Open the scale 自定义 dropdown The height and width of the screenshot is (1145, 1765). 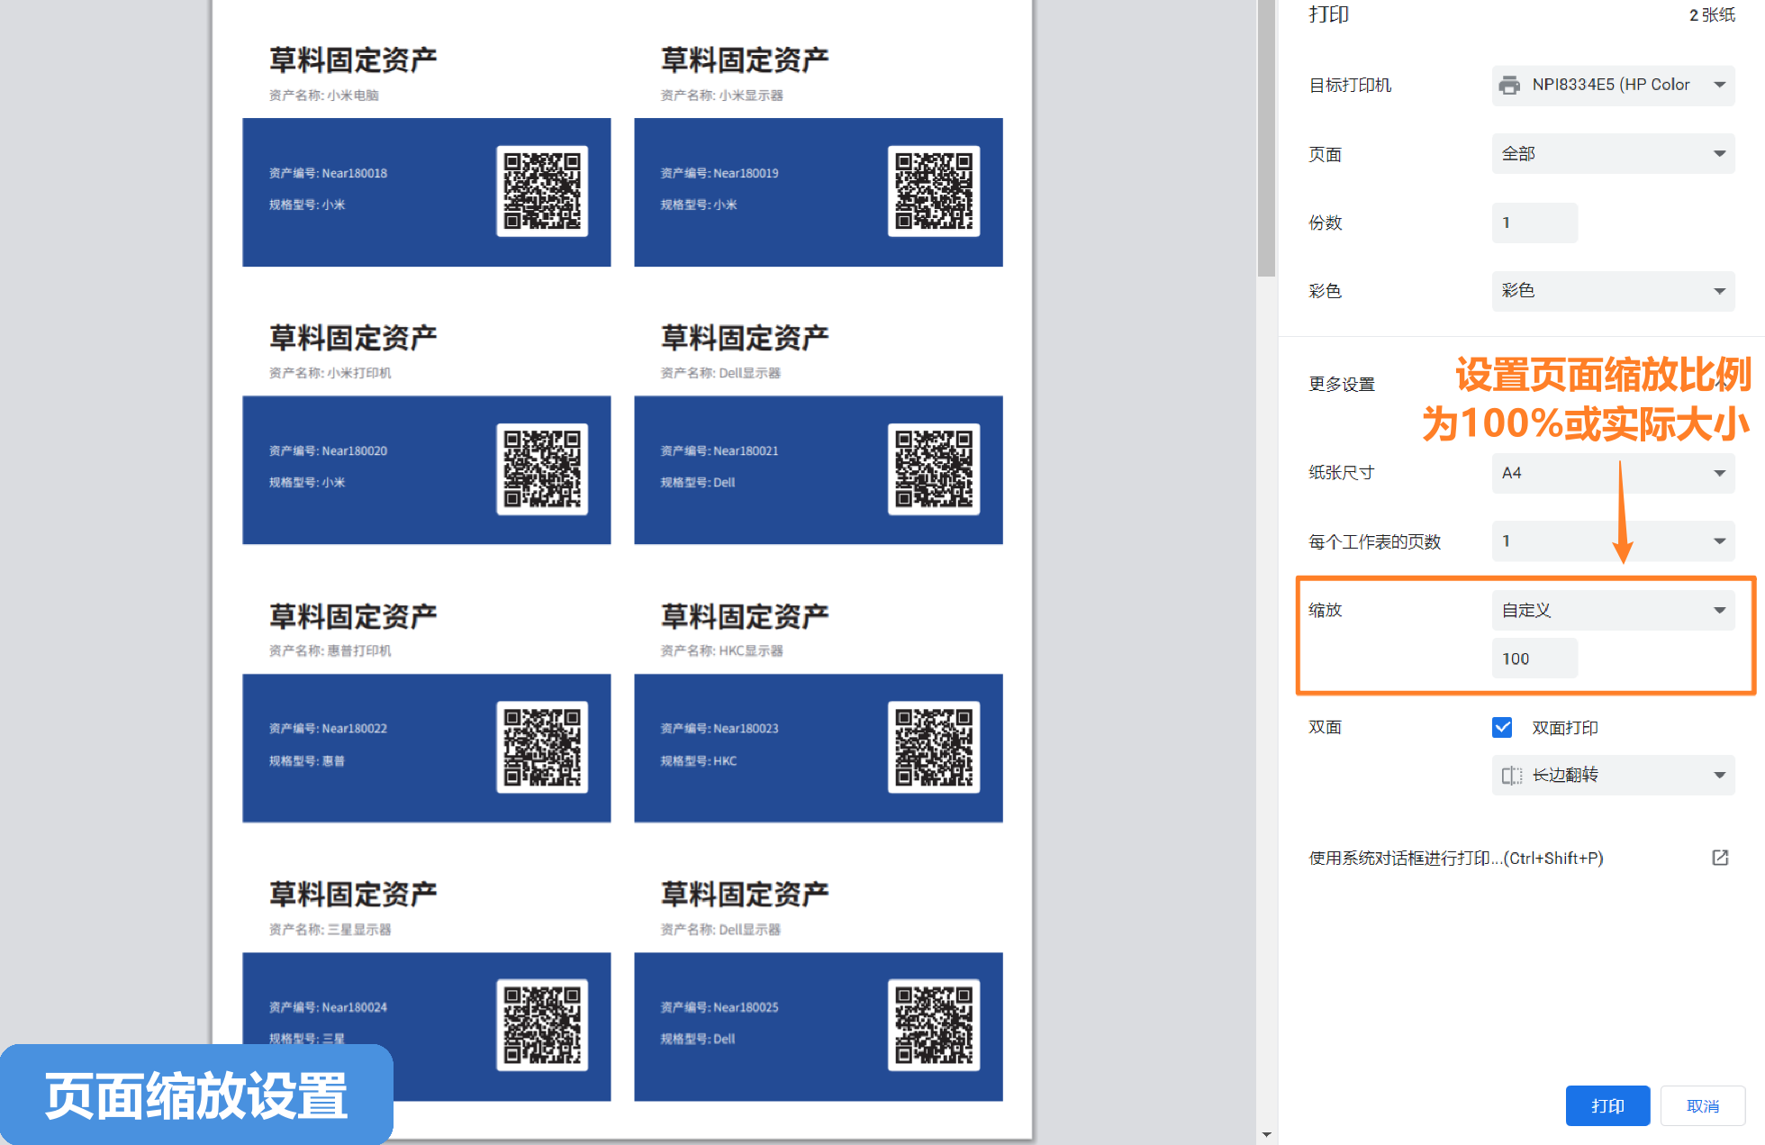coord(1613,610)
